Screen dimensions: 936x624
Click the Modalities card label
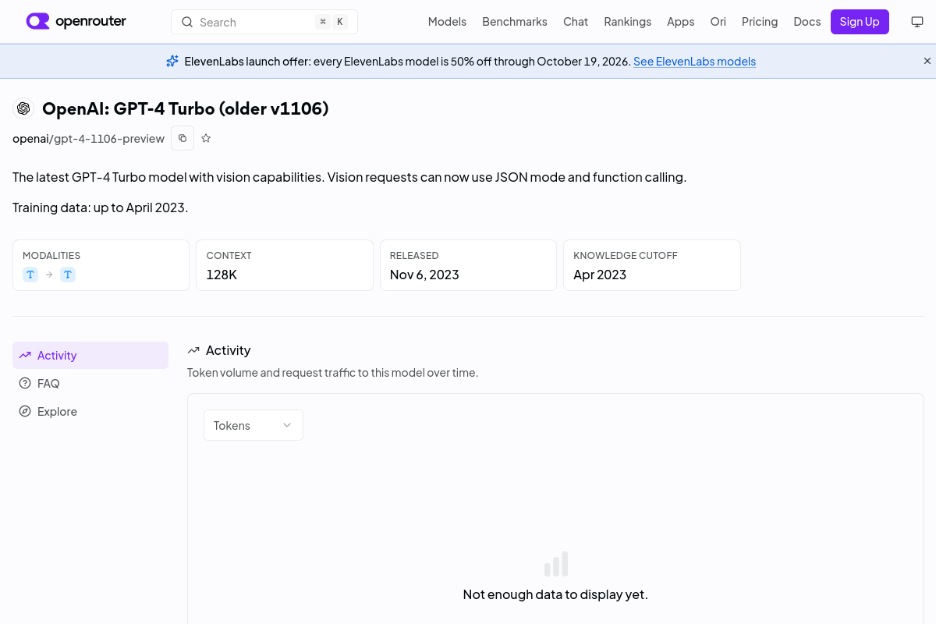click(51, 255)
